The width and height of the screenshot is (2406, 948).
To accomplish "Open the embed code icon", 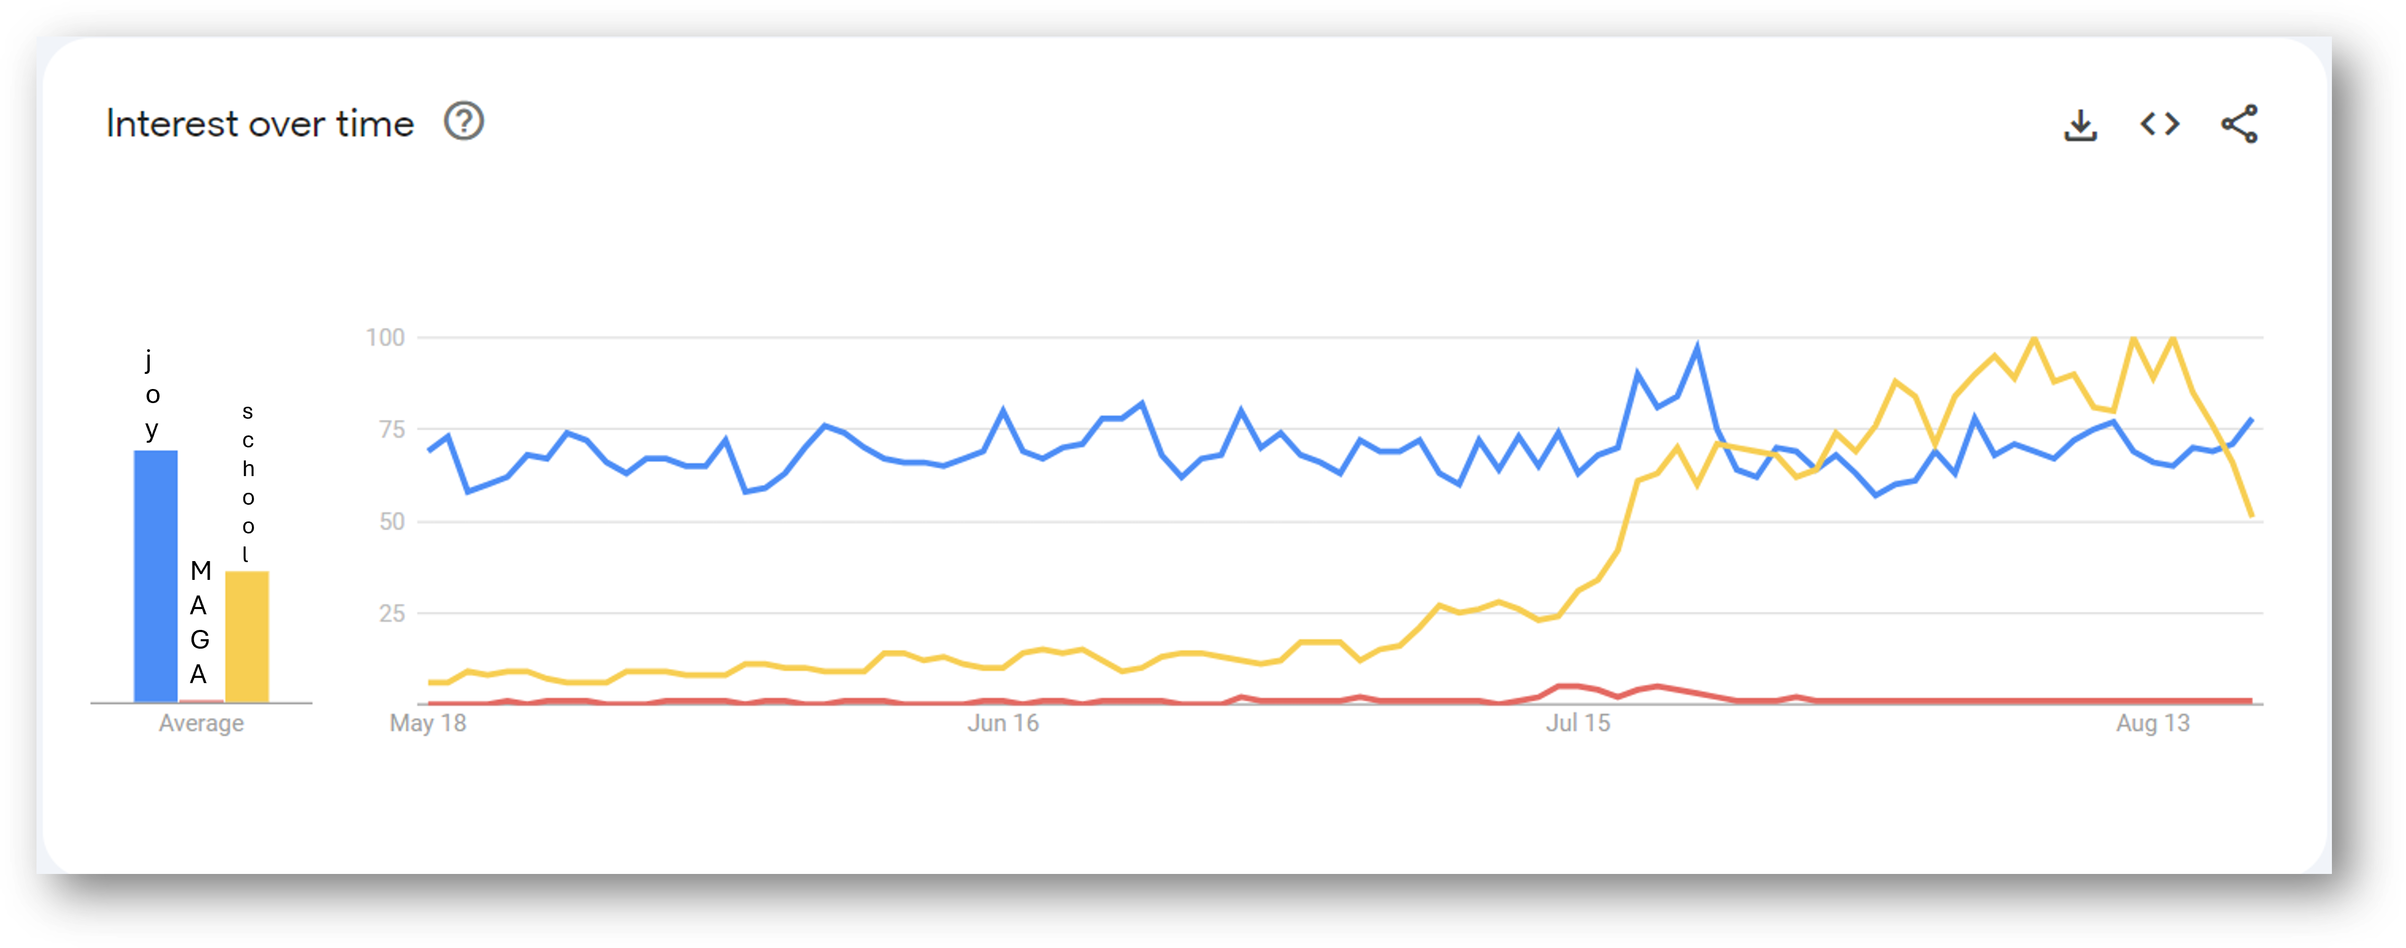I will pos(2159,123).
